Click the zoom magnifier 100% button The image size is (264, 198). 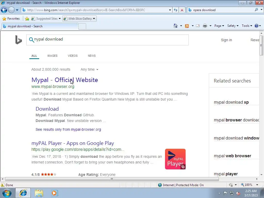(x=247, y=185)
